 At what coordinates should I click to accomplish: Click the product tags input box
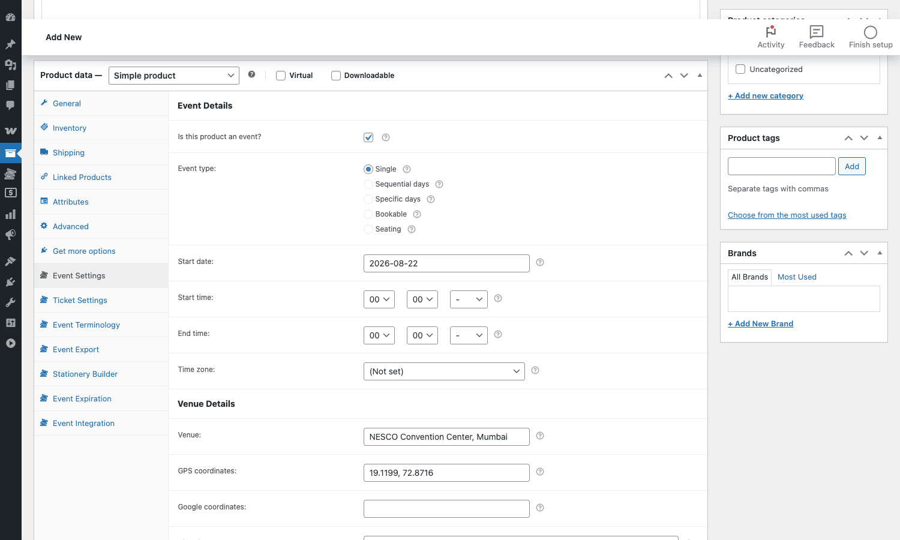click(x=782, y=166)
